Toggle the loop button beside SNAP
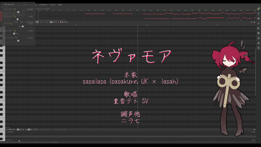 click(54, 22)
